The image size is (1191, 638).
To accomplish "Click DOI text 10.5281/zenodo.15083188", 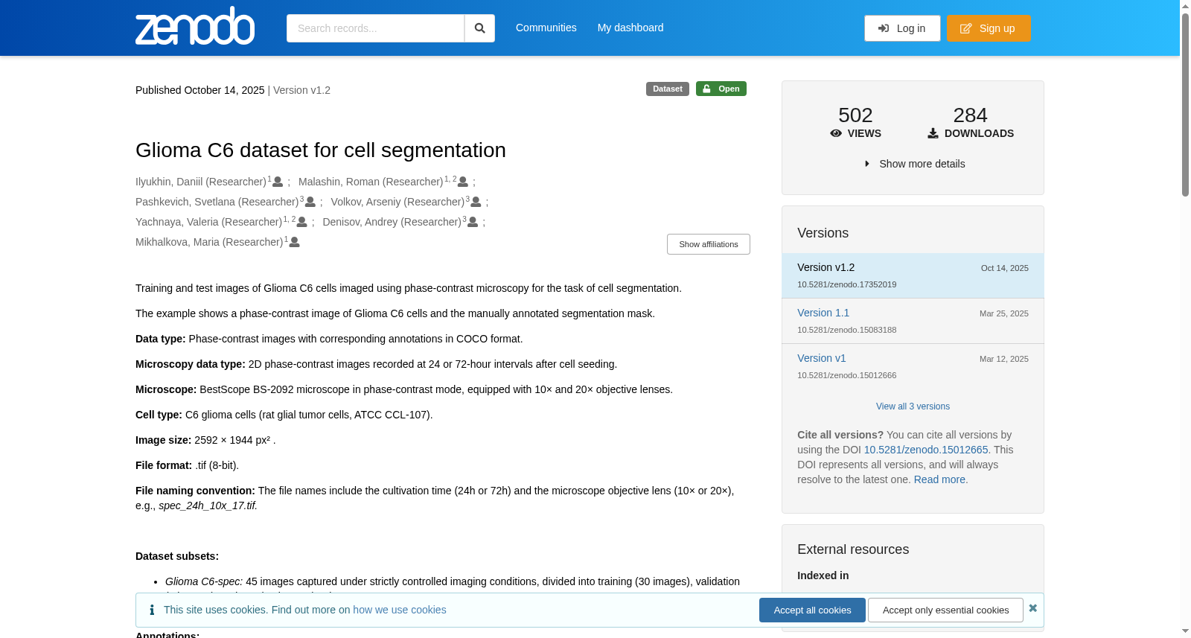I will pyautogui.click(x=847, y=330).
